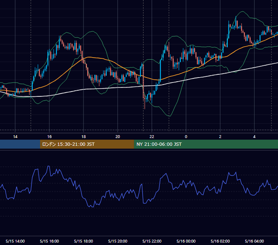Click the 16 hour axis label
The height and width of the screenshot is (245, 278).
tap(49, 137)
